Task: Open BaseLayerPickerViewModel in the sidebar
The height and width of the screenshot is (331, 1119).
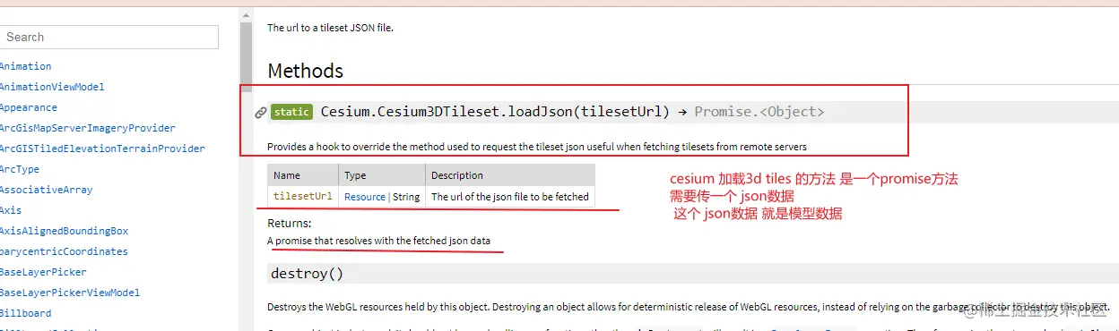Action: click(x=70, y=293)
